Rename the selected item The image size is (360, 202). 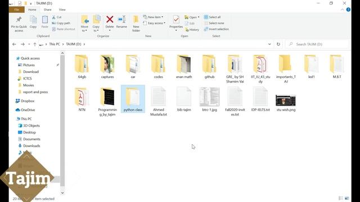tap(121, 22)
